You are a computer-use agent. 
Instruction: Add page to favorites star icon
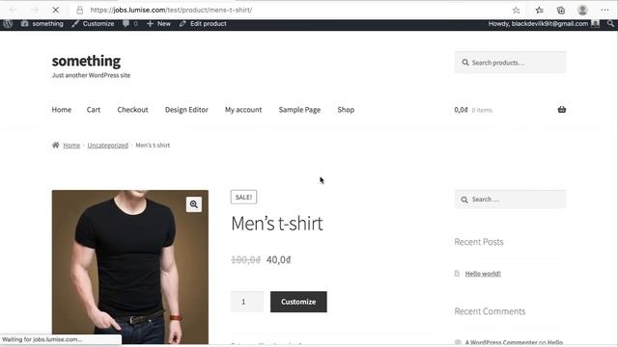[516, 11]
